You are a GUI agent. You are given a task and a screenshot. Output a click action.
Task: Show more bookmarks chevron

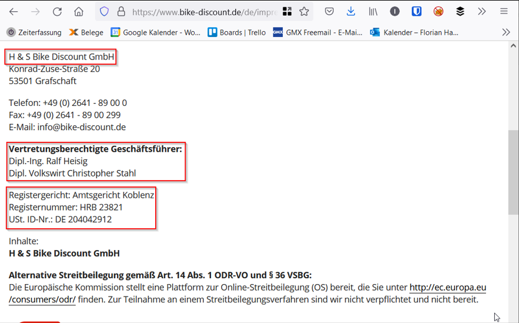tap(505, 32)
